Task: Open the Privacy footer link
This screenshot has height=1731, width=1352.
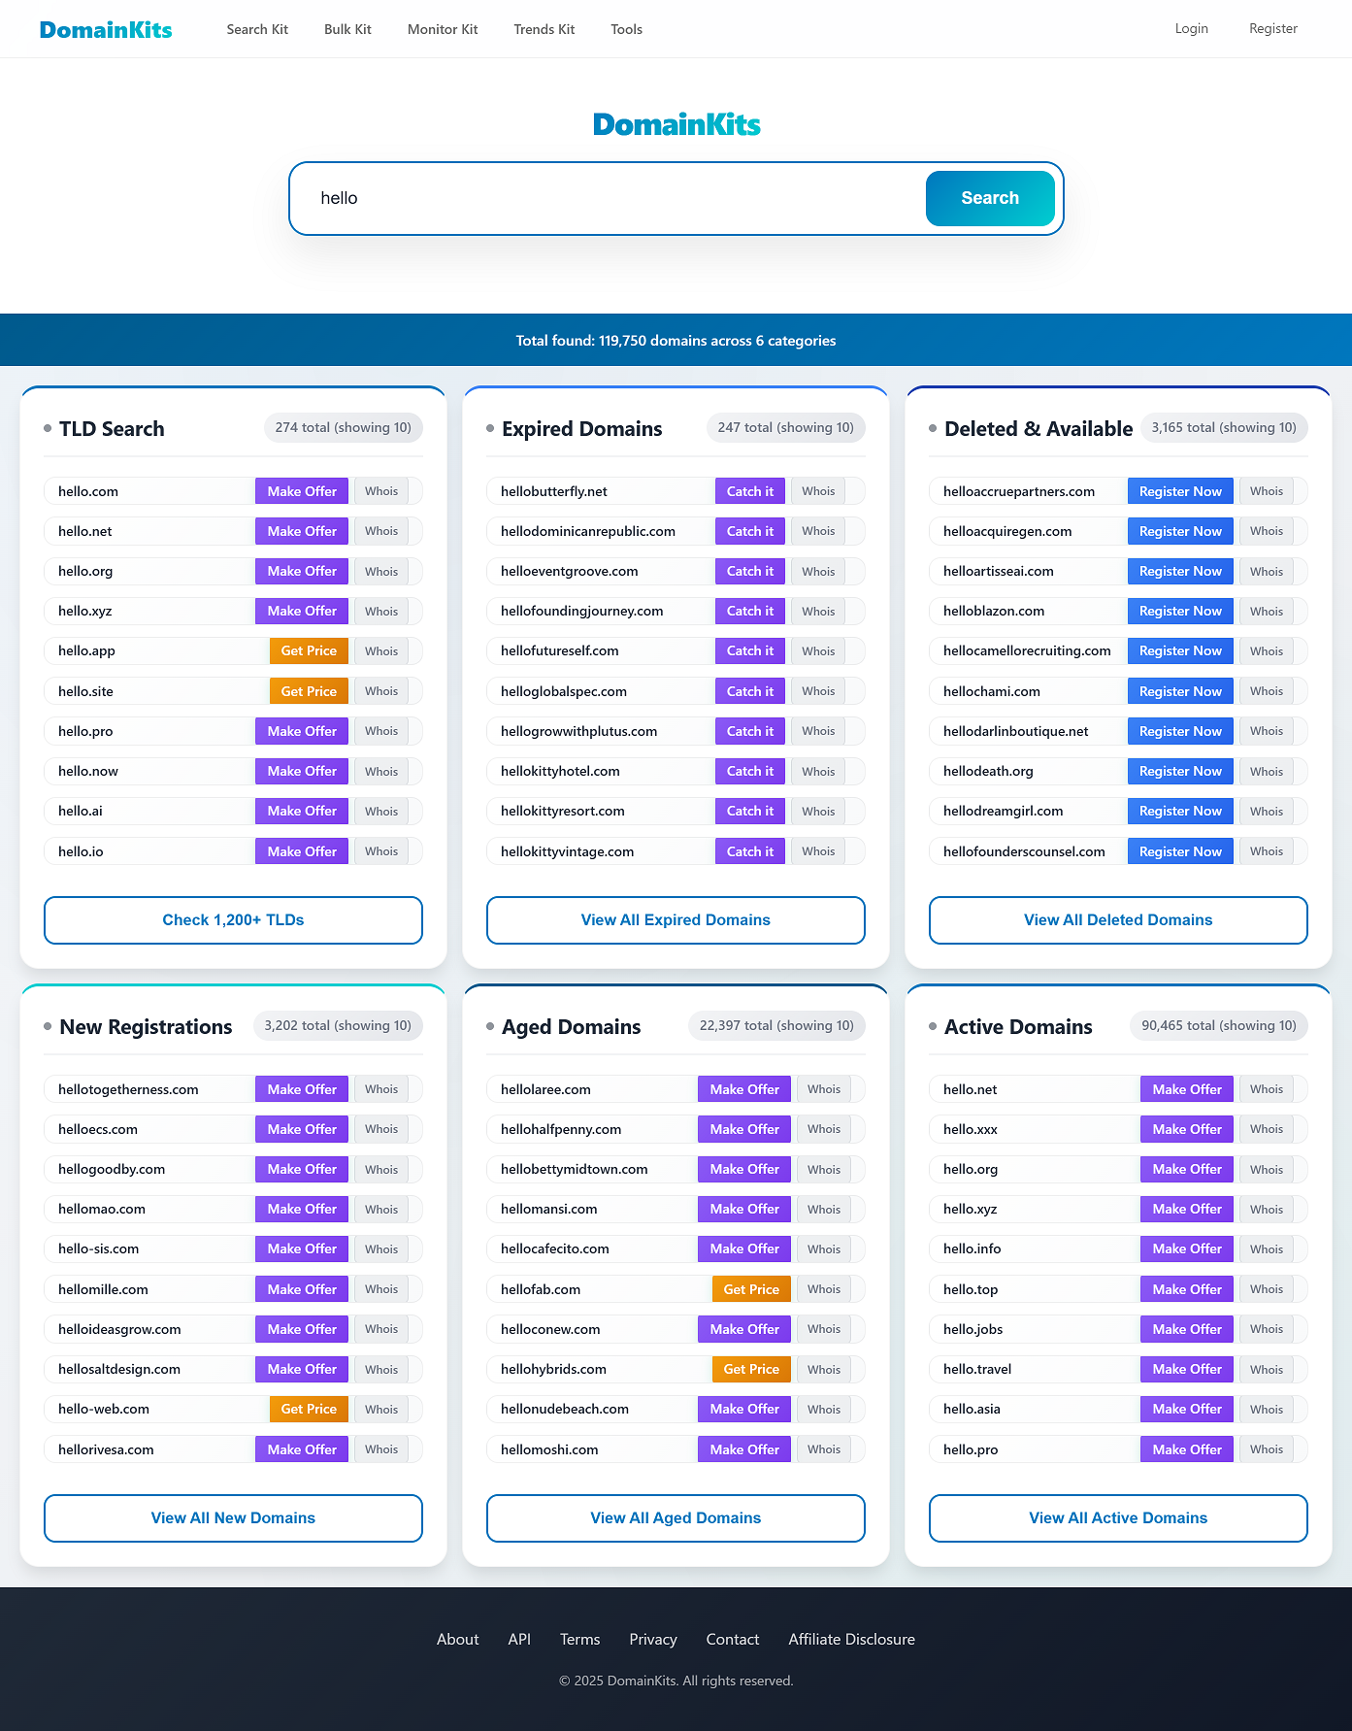Action: tap(653, 1639)
